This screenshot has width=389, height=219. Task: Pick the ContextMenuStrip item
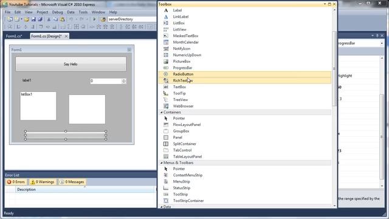[x=188, y=175]
